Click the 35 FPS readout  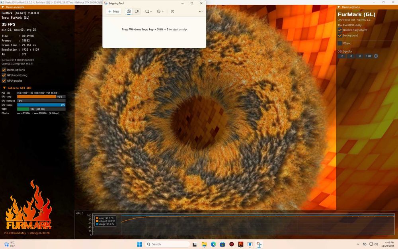(8, 24)
